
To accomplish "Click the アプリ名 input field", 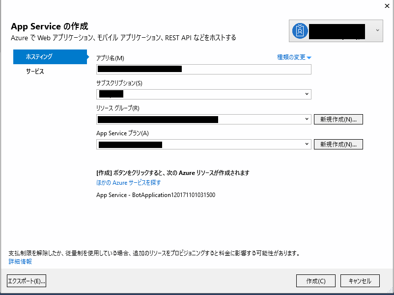I will (204, 69).
